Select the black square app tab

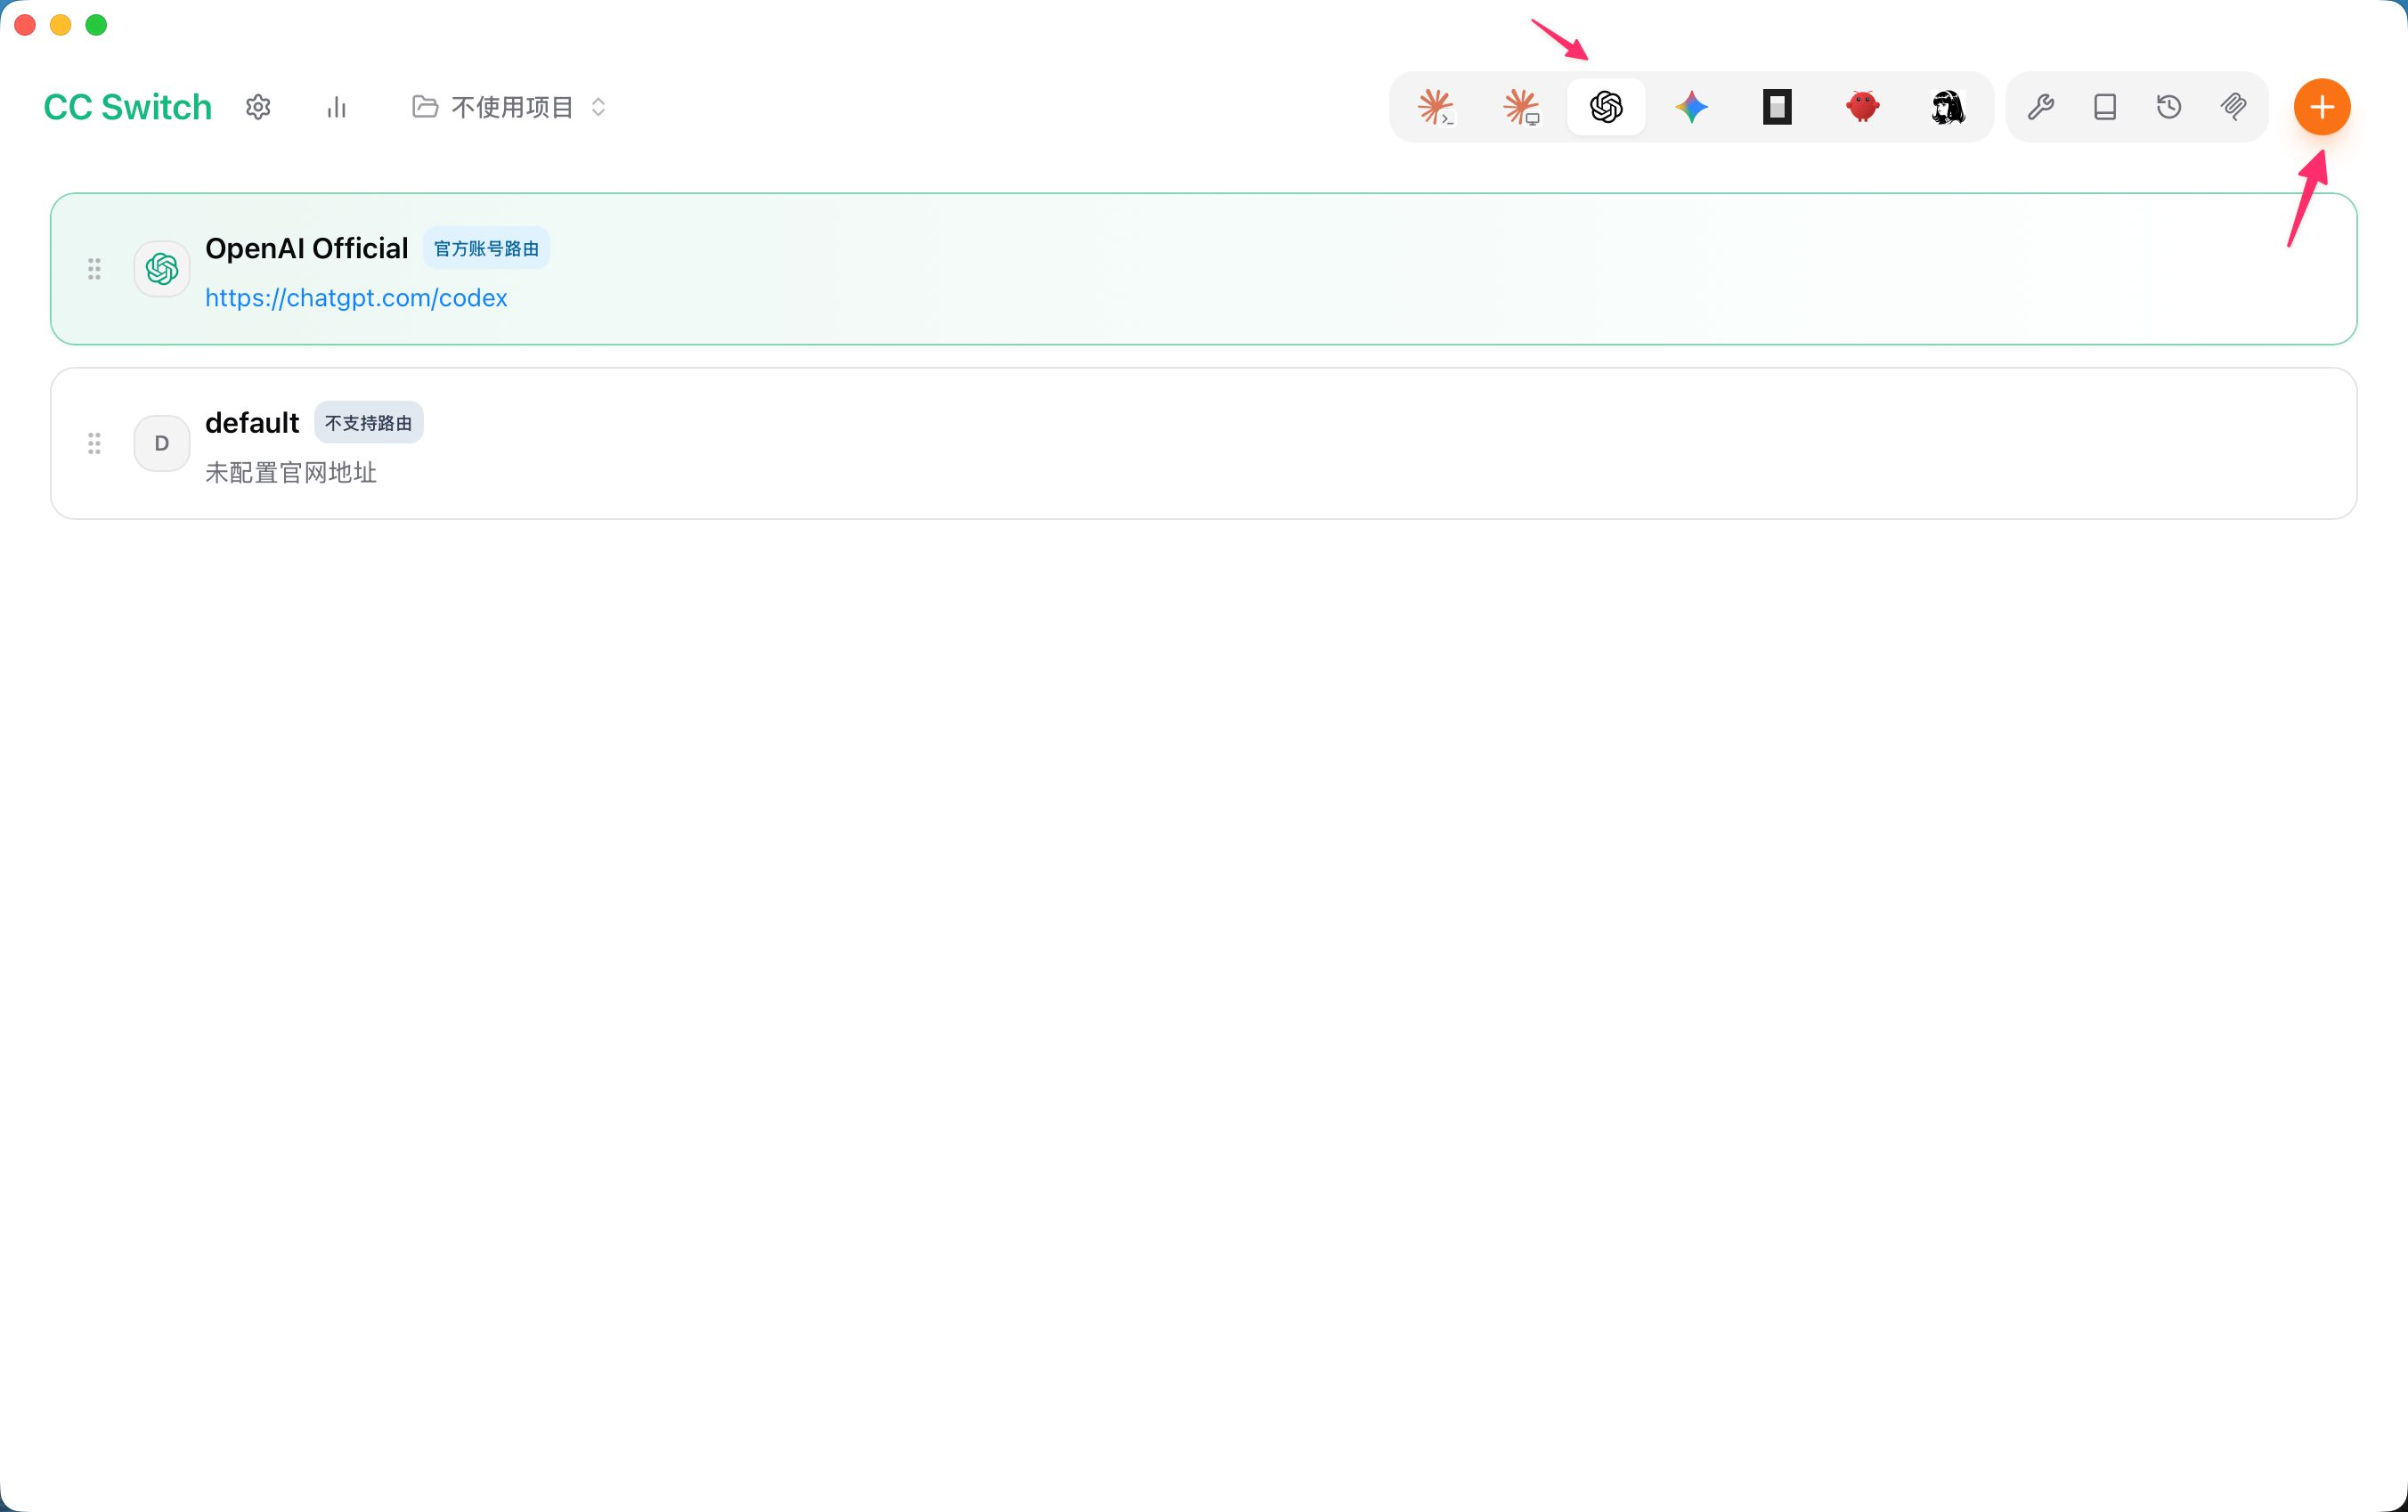coord(1777,107)
